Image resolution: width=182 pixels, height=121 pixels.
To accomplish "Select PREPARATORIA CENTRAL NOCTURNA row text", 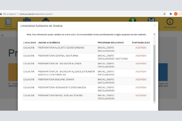I will 58,56.
